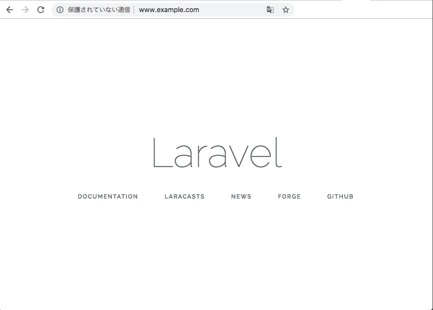This screenshot has width=433, height=310.
Task: Open the DOCUMENTATION link
Action: (x=108, y=196)
